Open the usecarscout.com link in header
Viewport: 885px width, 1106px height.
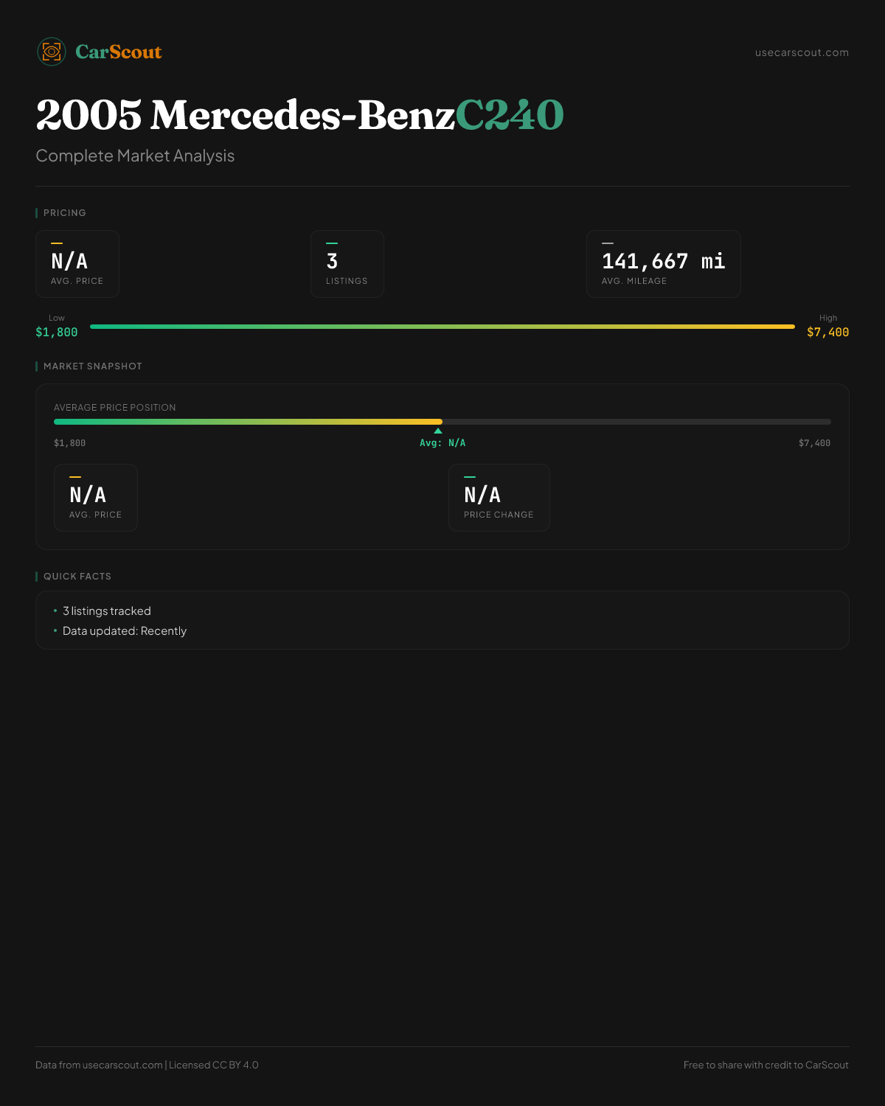coord(802,52)
